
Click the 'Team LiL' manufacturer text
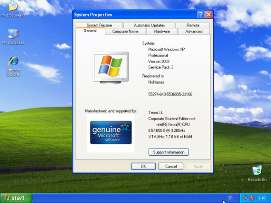(x=156, y=112)
